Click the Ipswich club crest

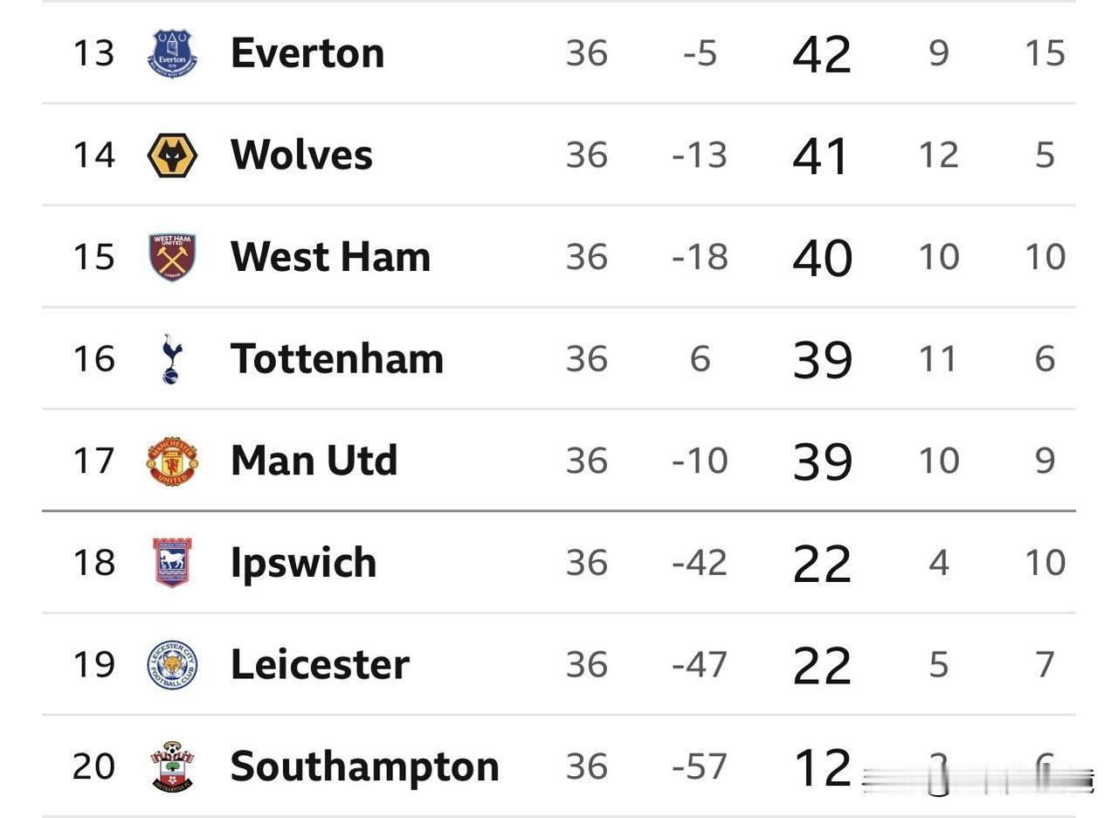(x=172, y=562)
